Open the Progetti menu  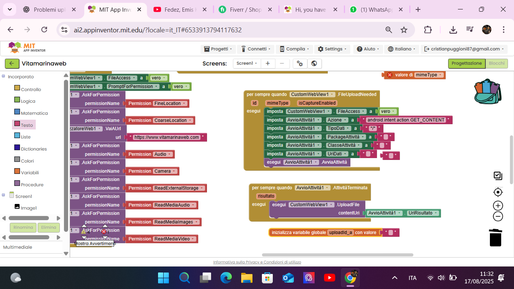pyautogui.click(x=218, y=49)
